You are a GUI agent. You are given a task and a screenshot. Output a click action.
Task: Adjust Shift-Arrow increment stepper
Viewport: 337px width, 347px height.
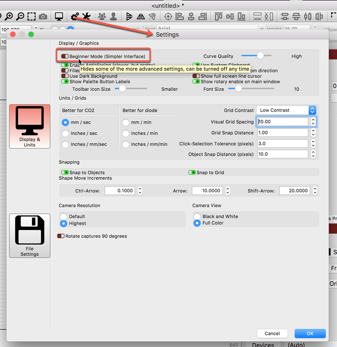tap(314, 191)
